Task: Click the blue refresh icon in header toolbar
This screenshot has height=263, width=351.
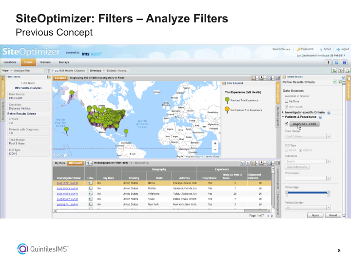Action: 336,63
